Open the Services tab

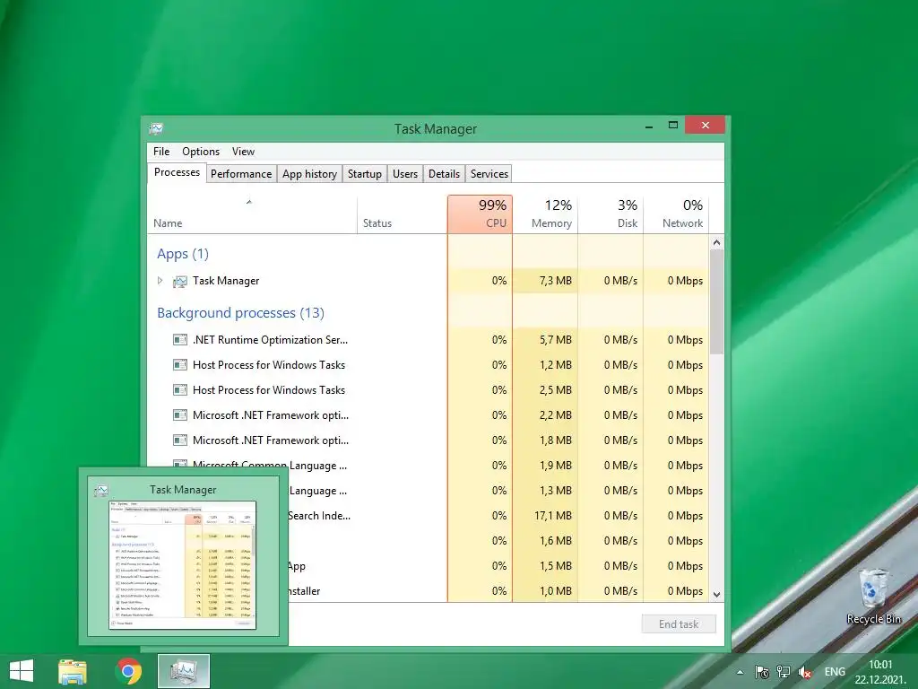[x=489, y=174]
